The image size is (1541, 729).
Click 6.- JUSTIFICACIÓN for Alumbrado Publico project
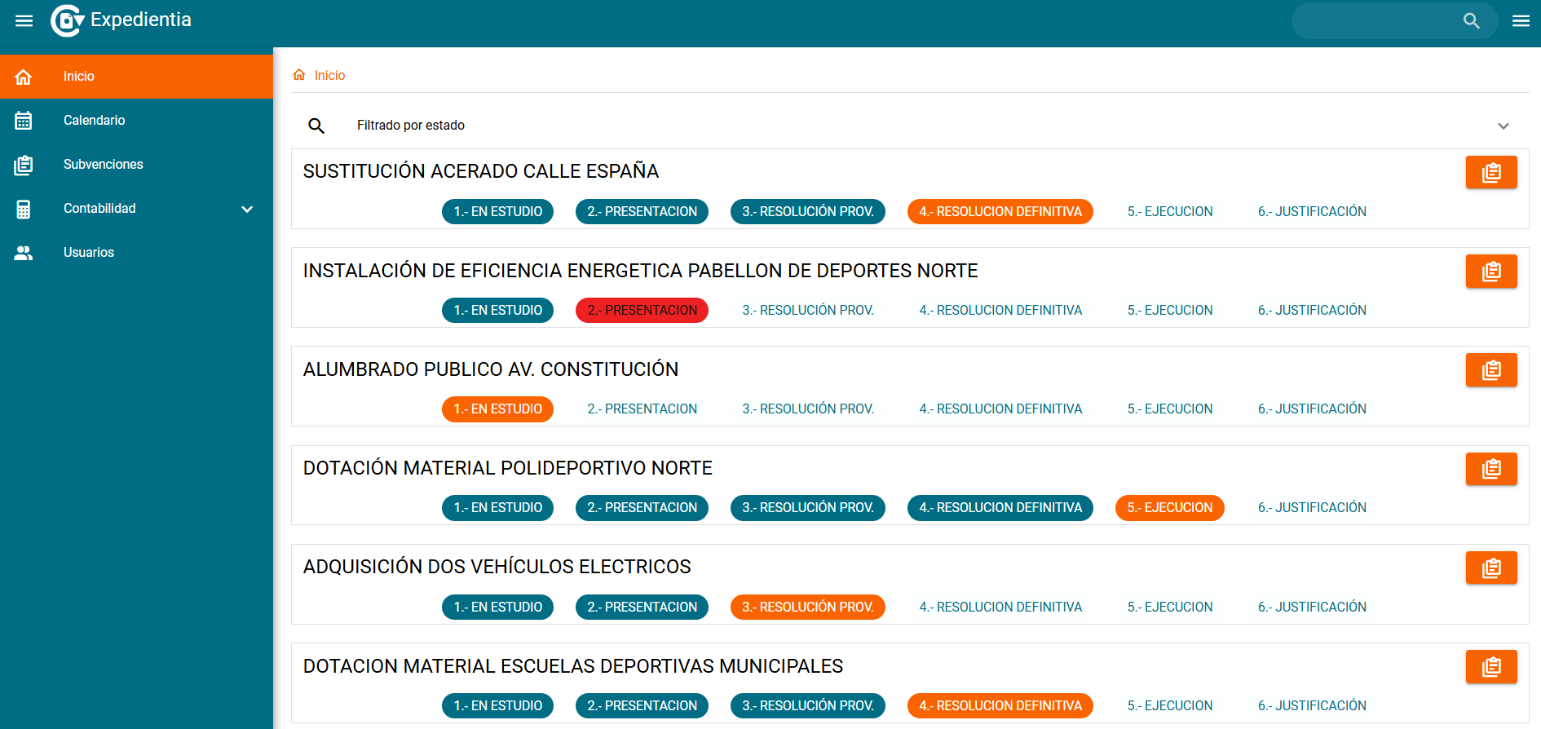pos(1311,409)
